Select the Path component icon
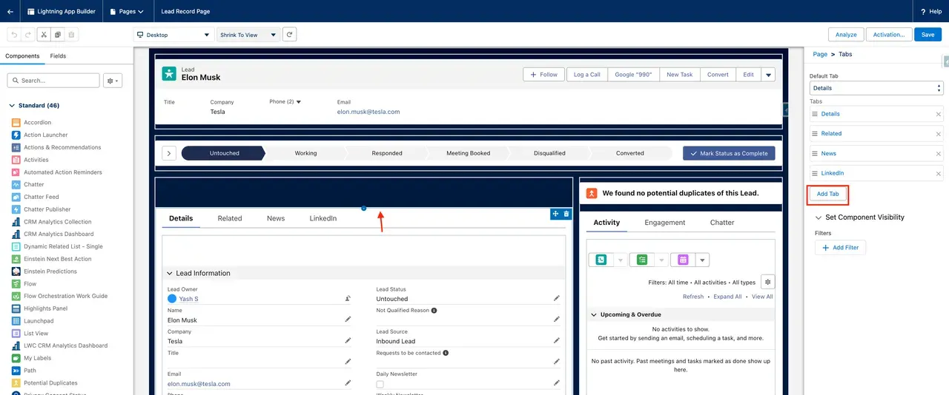 16,371
